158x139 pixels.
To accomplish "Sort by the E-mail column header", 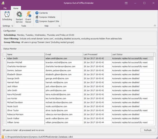I will [64, 55].
